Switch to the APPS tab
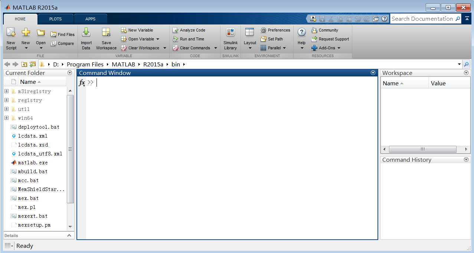Image resolution: width=474 pixels, height=253 pixels. pos(90,19)
